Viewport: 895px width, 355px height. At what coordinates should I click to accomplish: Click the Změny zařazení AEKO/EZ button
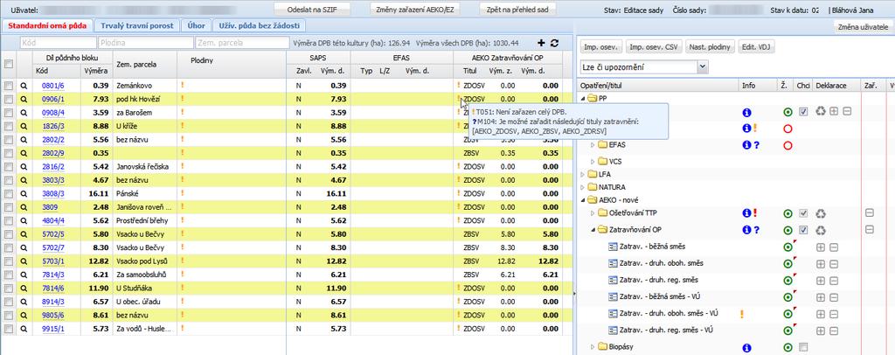tap(415, 10)
